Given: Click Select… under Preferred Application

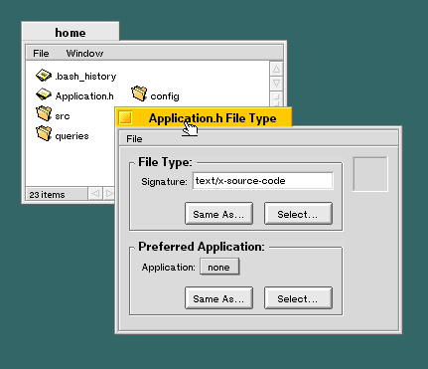Looking at the screenshot, I should [x=298, y=298].
